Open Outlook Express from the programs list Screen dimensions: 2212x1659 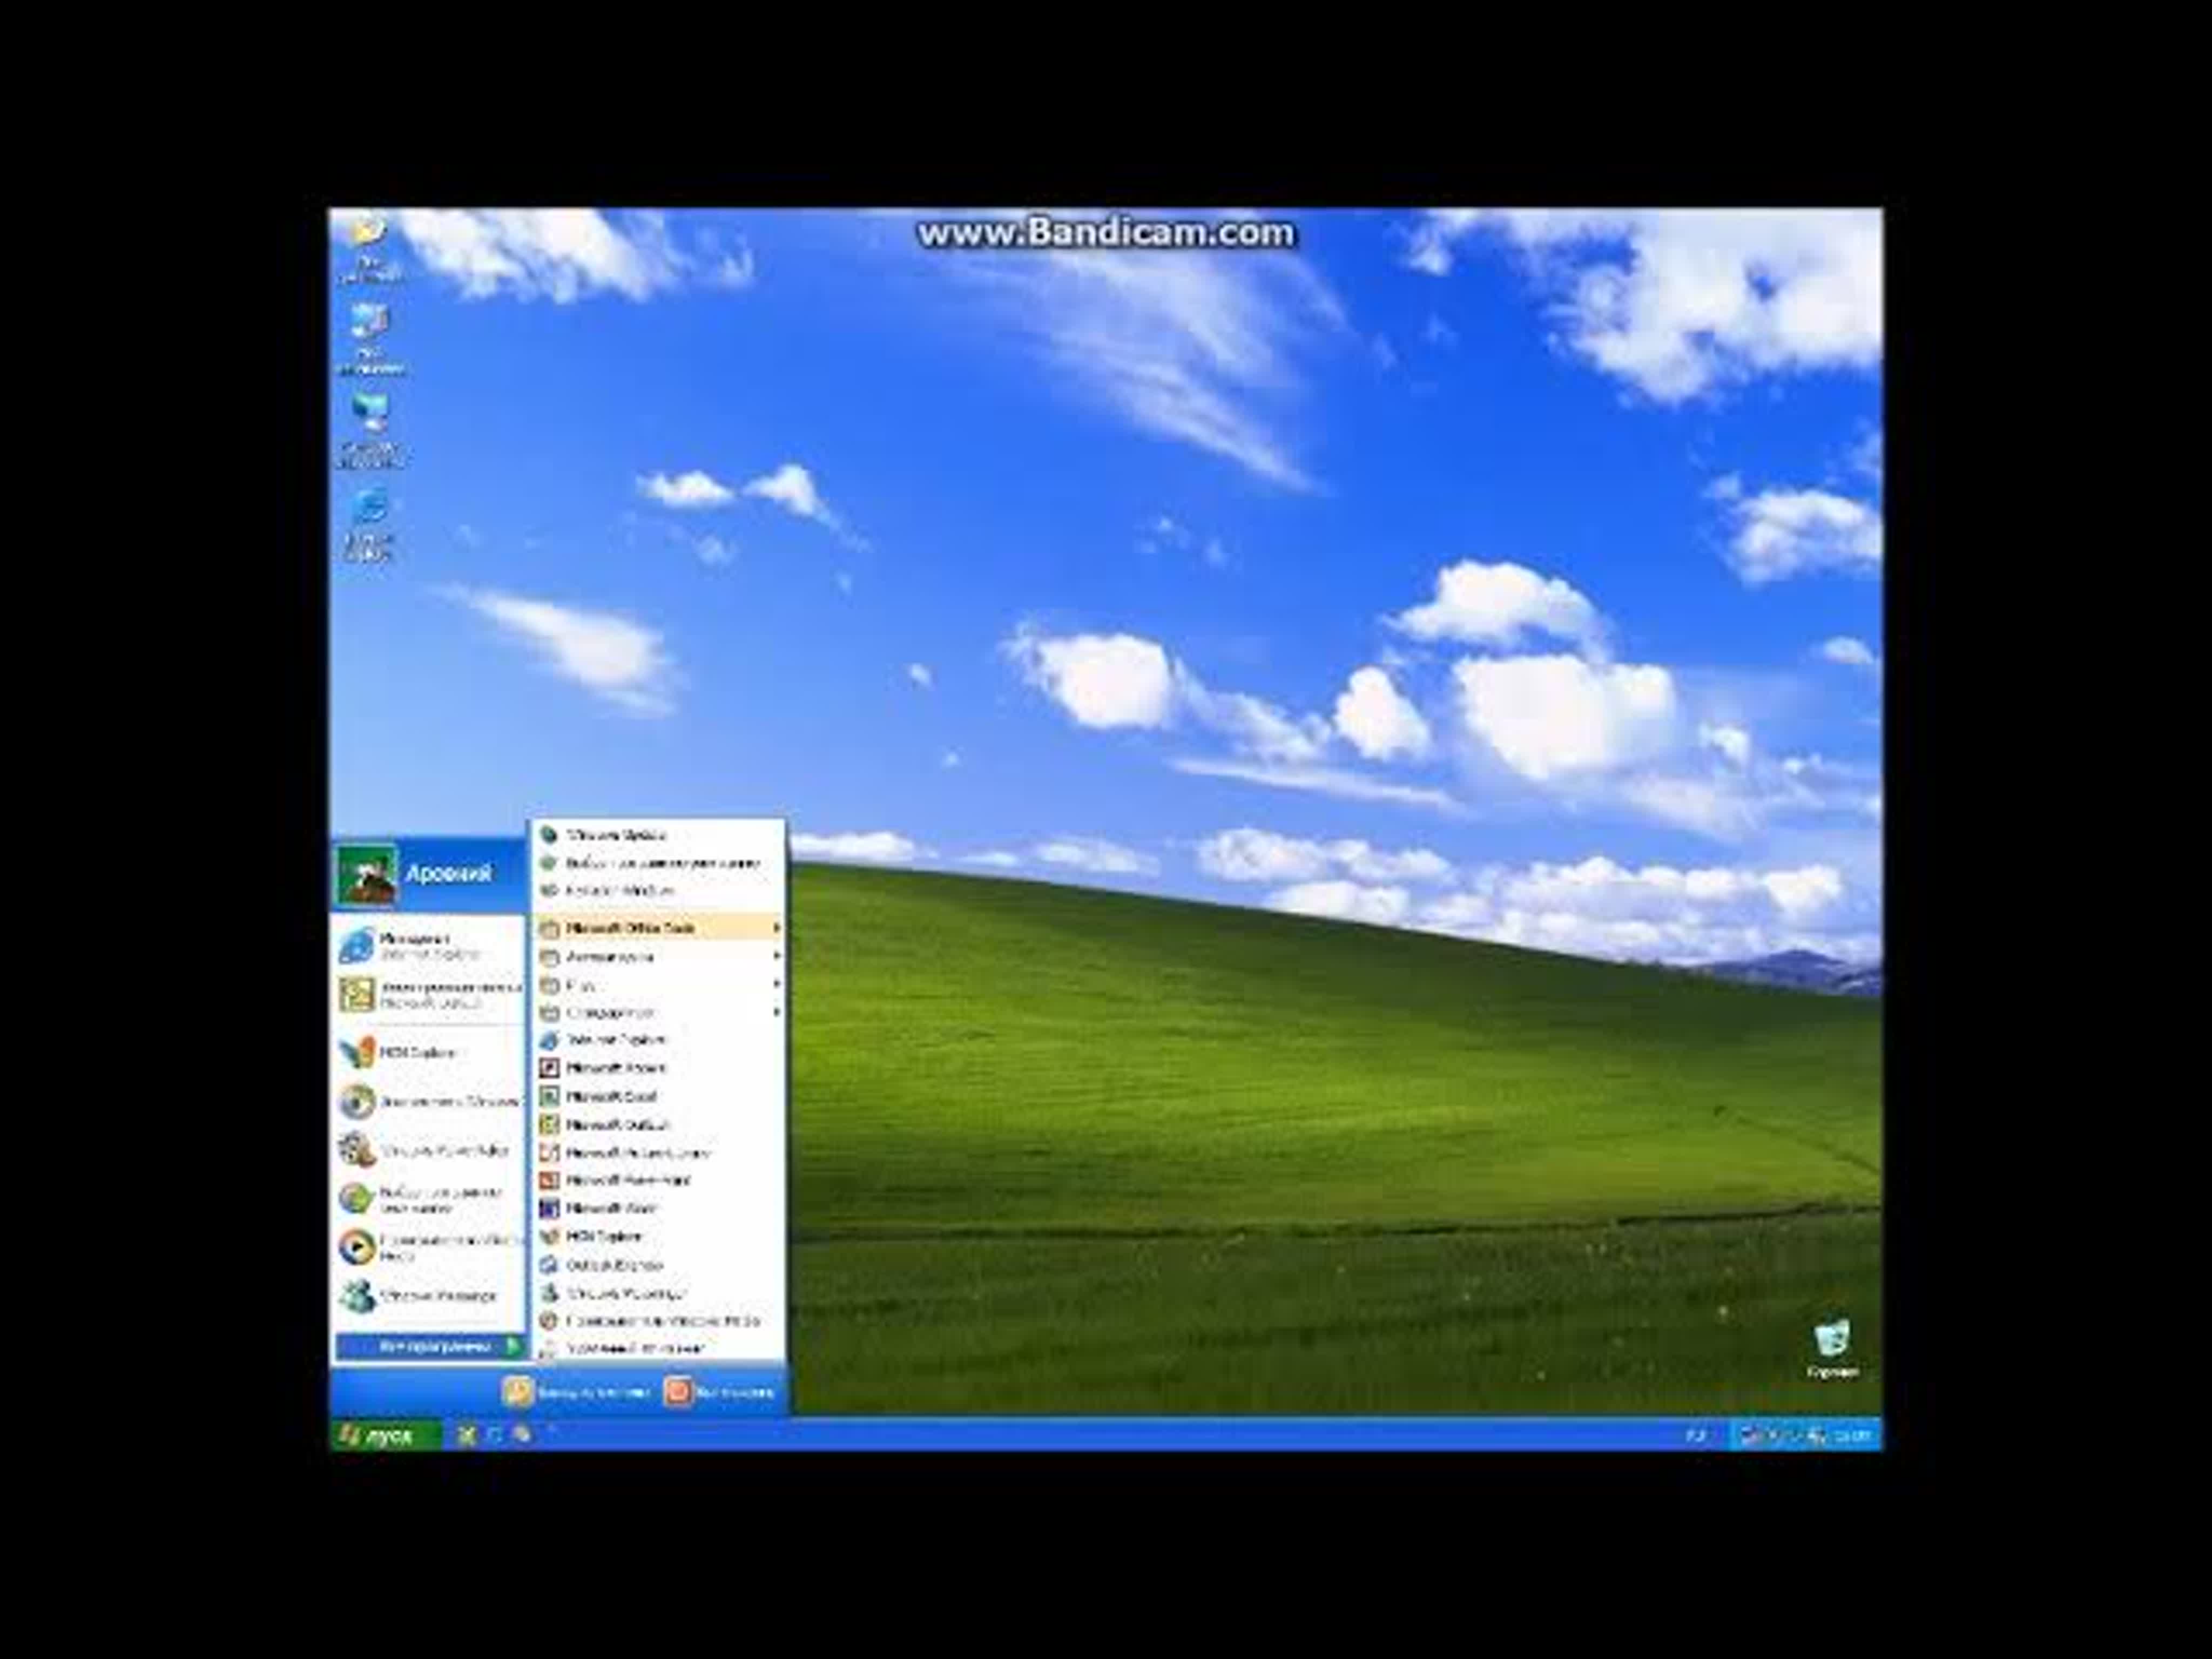point(658,1265)
